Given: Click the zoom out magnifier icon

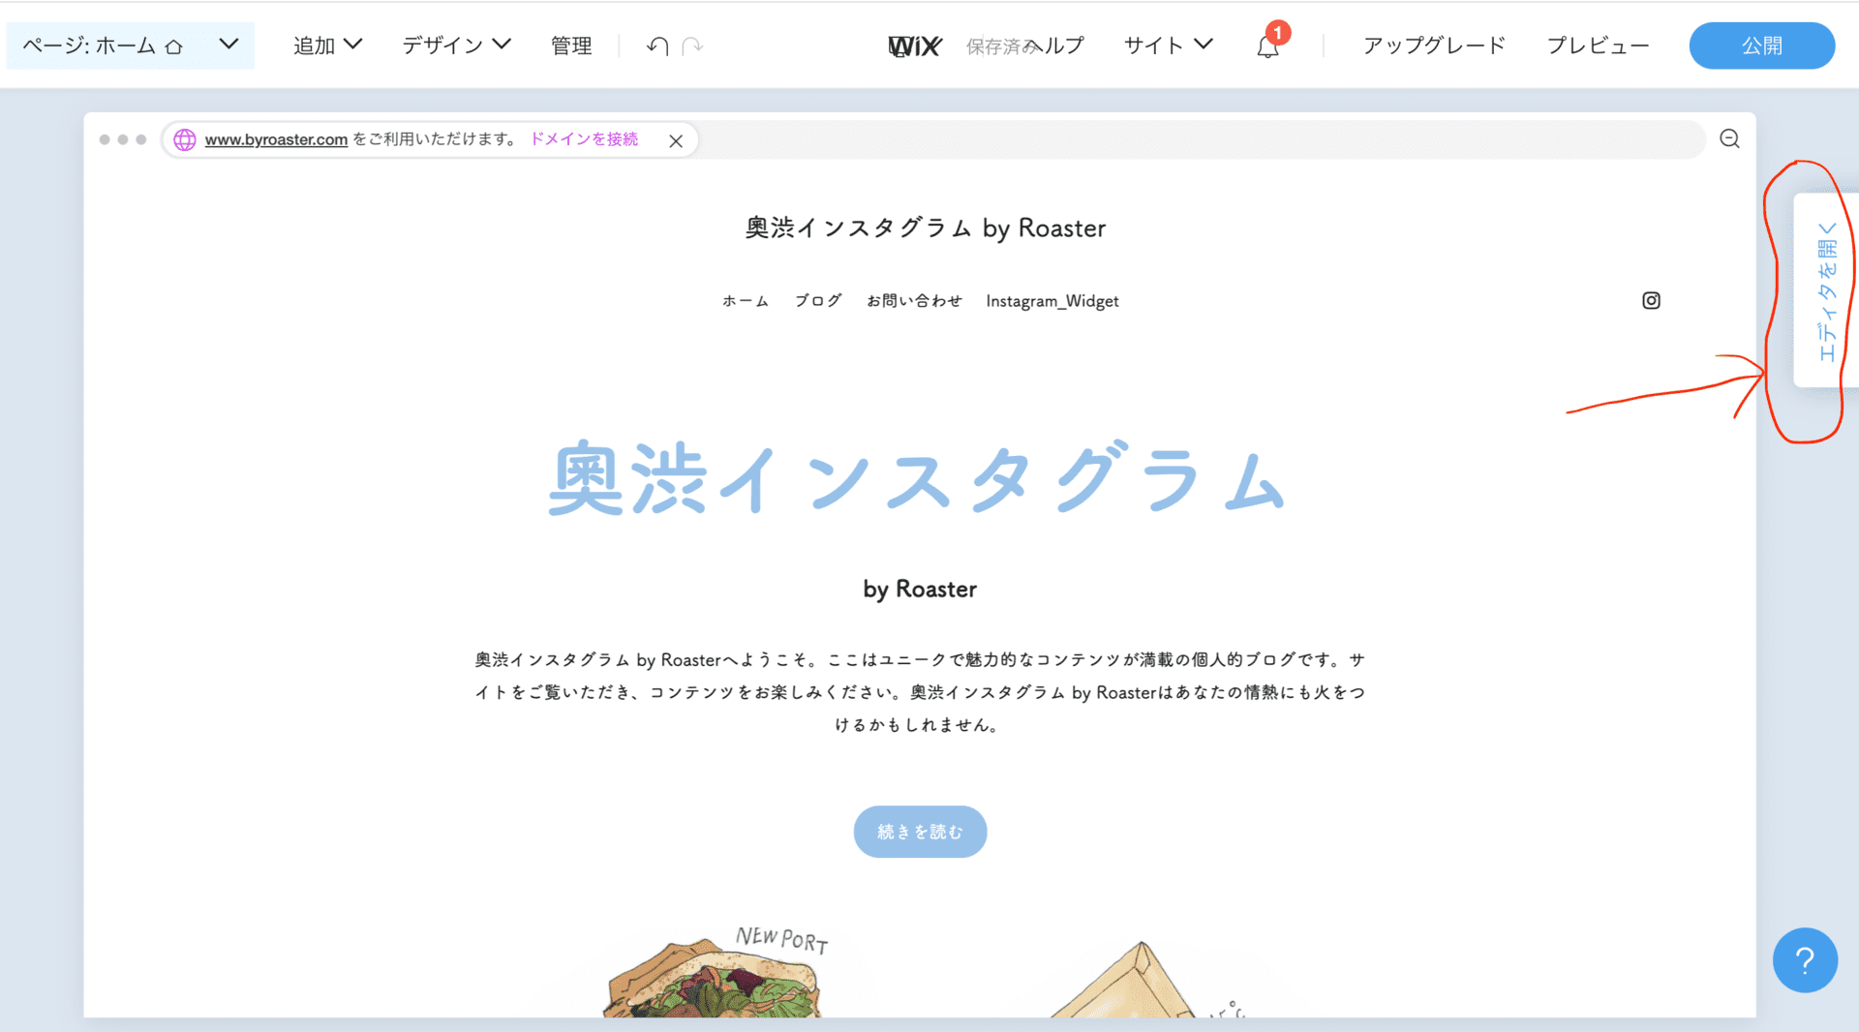Looking at the screenshot, I should pos(1729,138).
